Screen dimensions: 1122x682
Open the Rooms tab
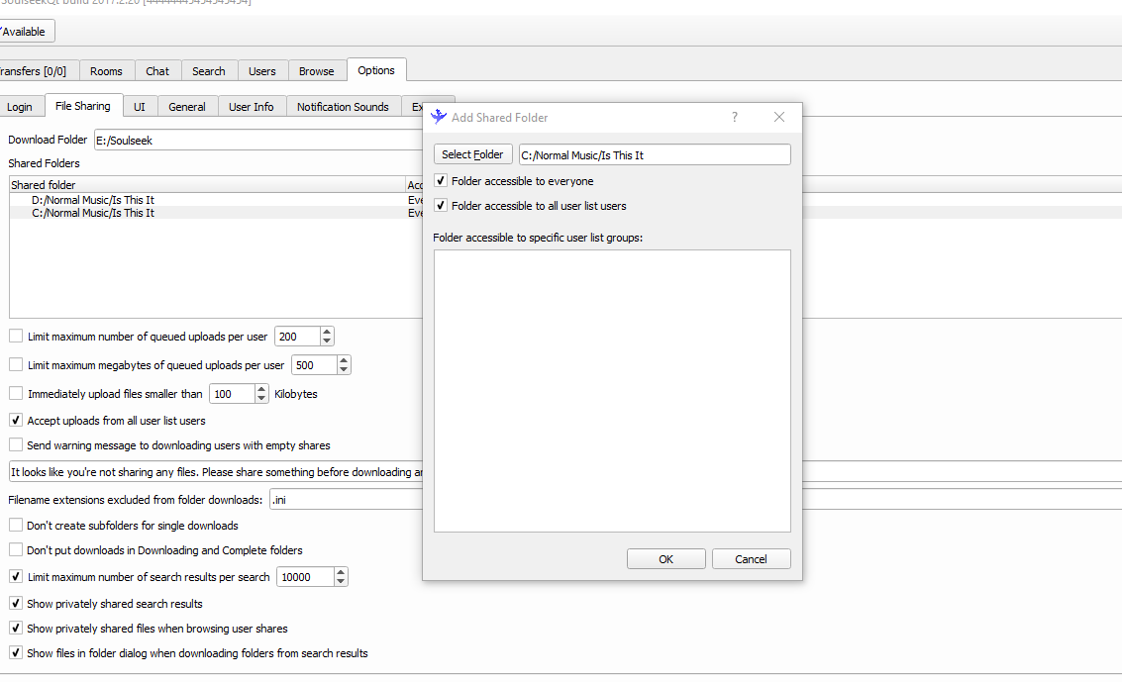106,71
